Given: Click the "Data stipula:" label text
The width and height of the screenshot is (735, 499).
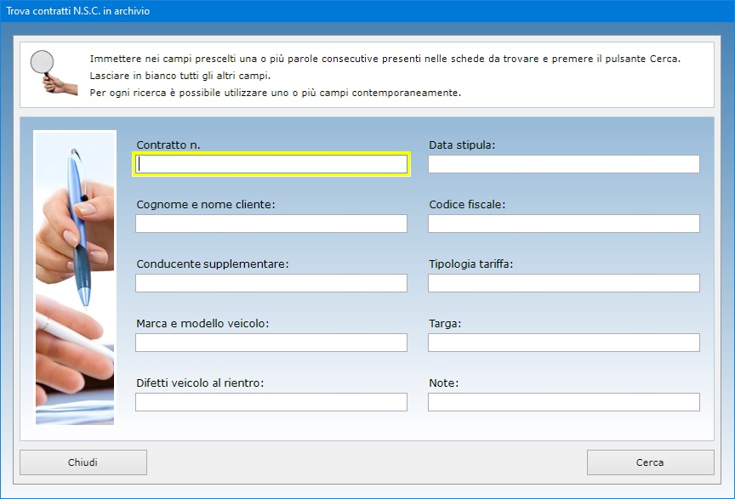Looking at the screenshot, I should pyautogui.click(x=462, y=145).
